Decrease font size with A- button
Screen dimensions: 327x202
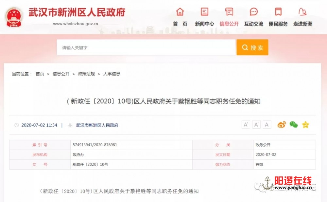point(256,125)
